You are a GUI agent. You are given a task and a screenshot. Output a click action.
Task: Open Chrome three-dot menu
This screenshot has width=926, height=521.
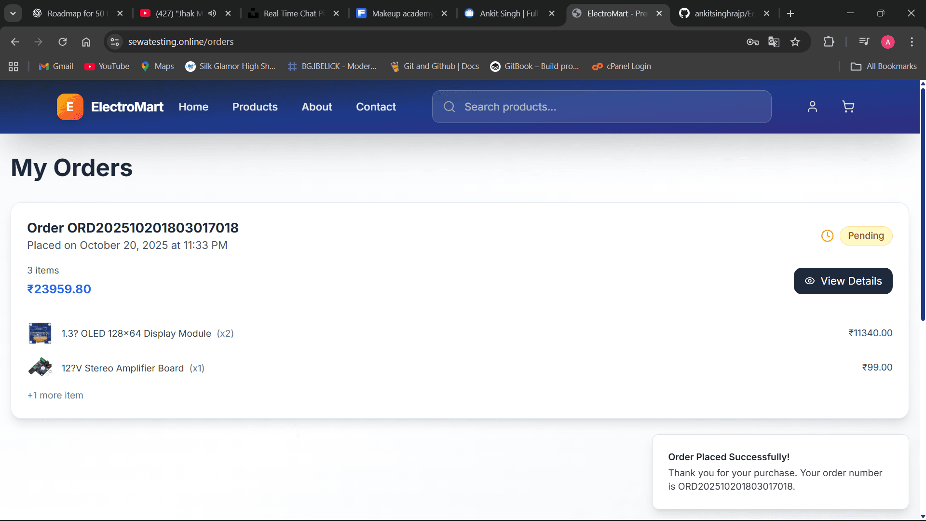[912, 42]
